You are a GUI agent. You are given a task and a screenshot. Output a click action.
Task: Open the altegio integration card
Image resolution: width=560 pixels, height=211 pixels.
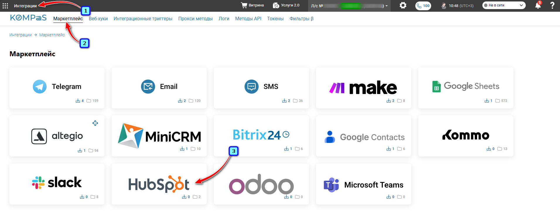[x=57, y=136]
